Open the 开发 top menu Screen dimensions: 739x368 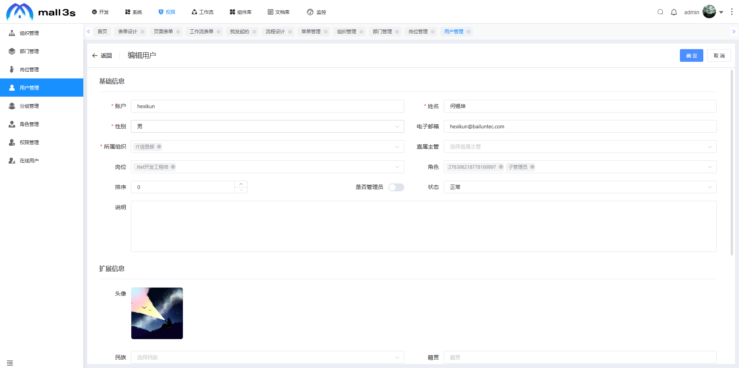tap(100, 12)
